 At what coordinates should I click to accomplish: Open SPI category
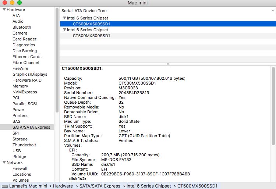16,133
